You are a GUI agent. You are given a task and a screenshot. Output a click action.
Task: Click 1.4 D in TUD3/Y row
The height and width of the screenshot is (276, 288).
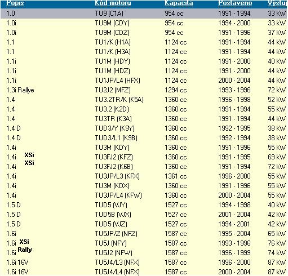(x=14, y=128)
